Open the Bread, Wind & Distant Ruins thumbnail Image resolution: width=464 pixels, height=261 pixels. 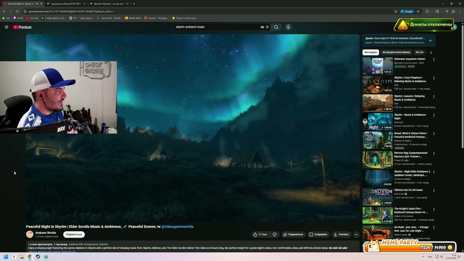tap(378, 140)
